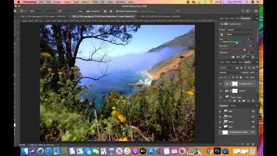Screen dimensions: 277x156
Task: Open the crop overlay grid options
Action: 105,11
